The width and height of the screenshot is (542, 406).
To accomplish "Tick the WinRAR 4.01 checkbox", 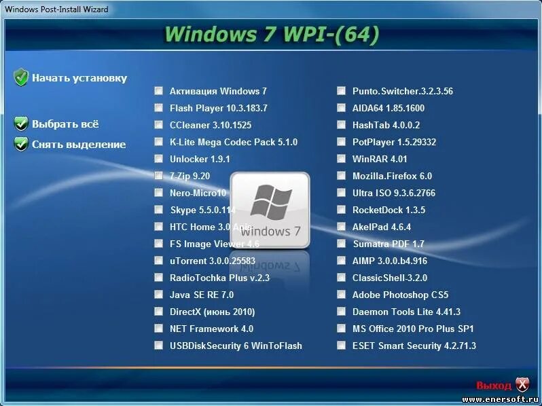I will coord(341,159).
